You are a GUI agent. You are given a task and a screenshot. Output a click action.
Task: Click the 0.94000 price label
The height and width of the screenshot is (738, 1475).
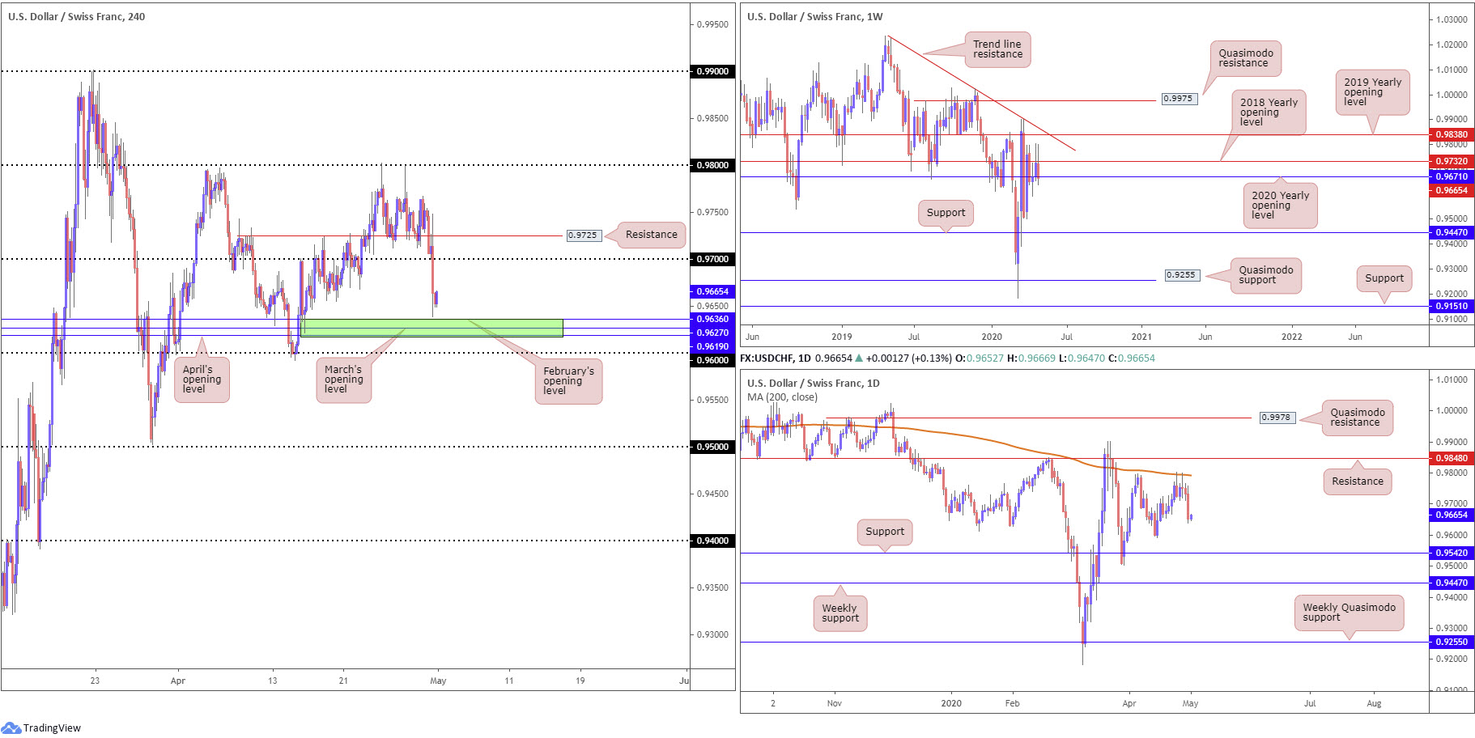click(712, 541)
